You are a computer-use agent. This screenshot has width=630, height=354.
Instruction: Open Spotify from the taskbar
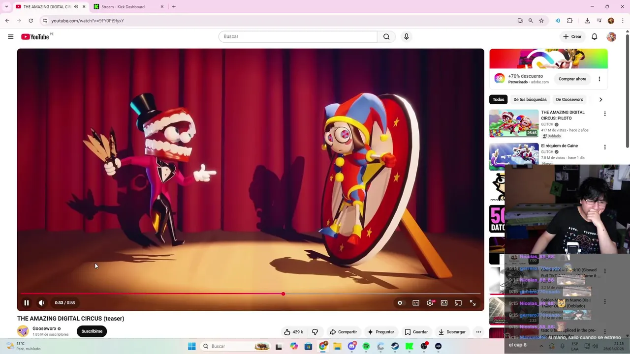[x=366, y=346]
